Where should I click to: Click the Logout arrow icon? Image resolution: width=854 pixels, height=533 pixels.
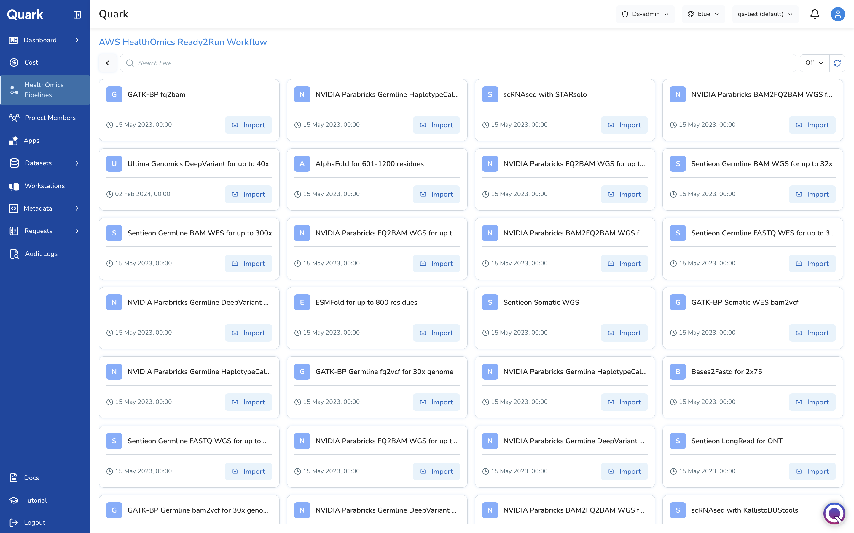click(14, 522)
